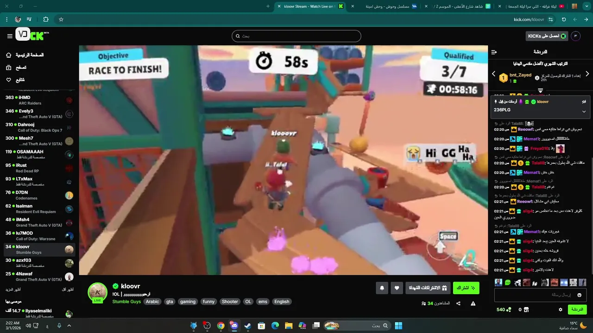Open lu7MOD Warzone channel in sidebar
The height and width of the screenshot is (333, 593).
click(x=39, y=236)
